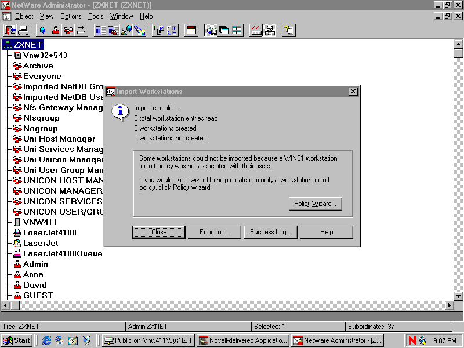
Task: Click the red N Novell tray icon
Action: click(412, 340)
